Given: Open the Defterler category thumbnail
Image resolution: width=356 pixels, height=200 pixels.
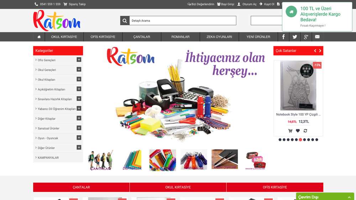Looking at the screenshot, I should point(132,160).
